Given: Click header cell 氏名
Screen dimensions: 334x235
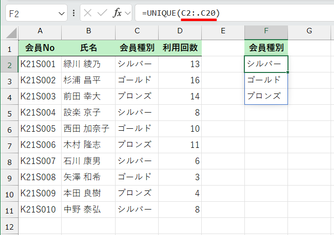Looking at the screenshot, I should [x=89, y=48].
